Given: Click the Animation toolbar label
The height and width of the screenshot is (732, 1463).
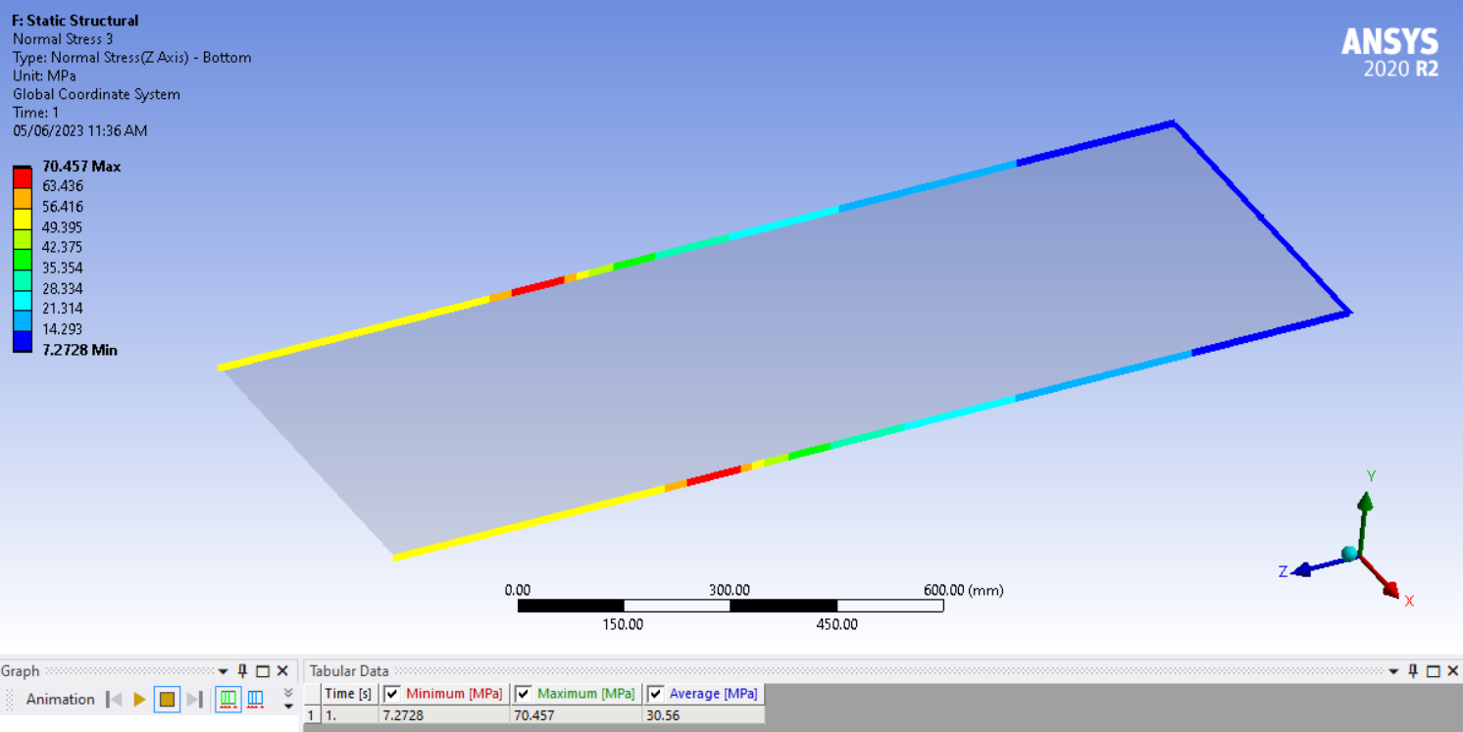Looking at the screenshot, I should (61, 700).
